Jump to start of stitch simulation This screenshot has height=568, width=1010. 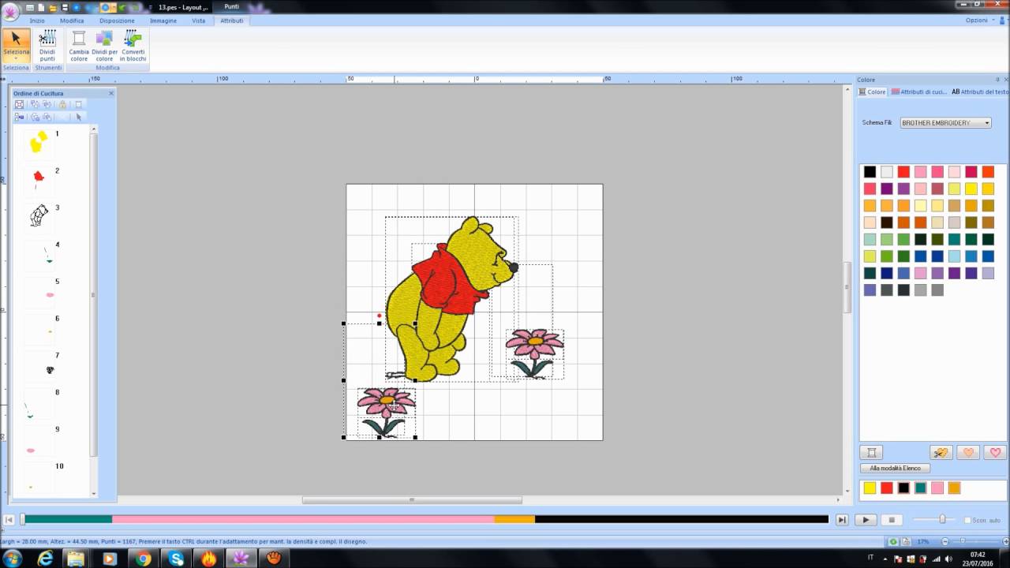9,520
